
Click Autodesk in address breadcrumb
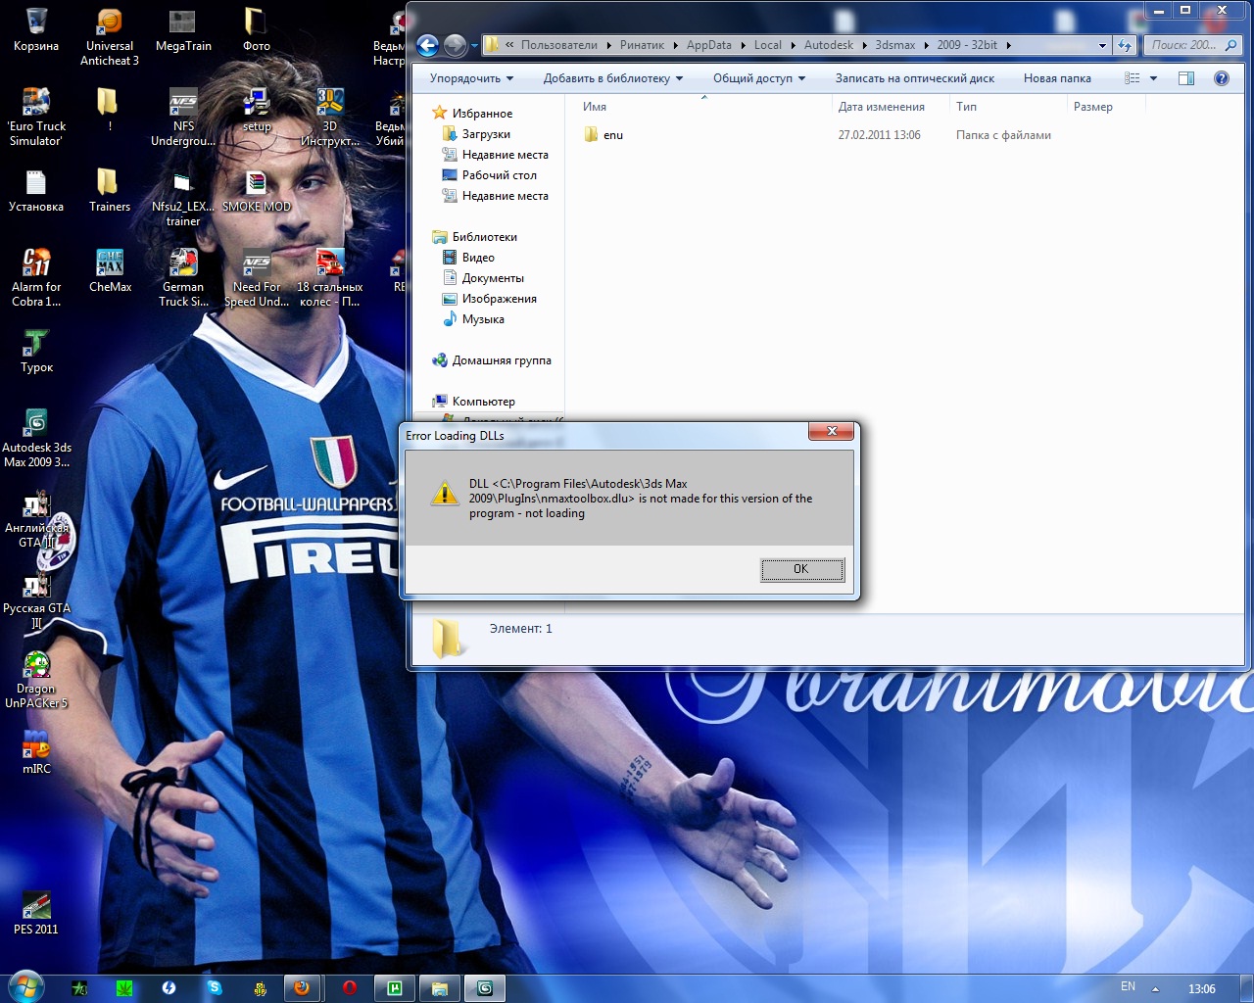pyautogui.click(x=828, y=45)
